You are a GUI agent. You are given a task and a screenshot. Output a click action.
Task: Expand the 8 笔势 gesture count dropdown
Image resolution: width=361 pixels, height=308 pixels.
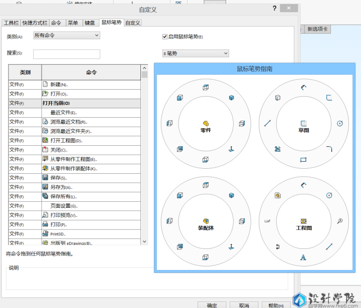click(195, 53)
